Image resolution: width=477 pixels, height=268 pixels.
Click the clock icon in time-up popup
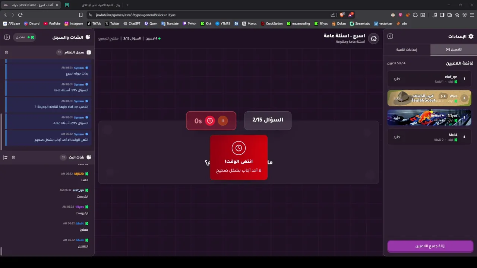(x=238, y=148)
